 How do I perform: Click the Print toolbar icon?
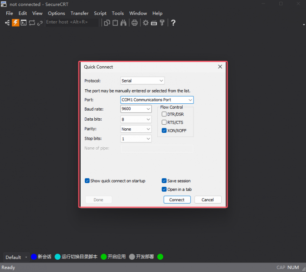(135, 23)
